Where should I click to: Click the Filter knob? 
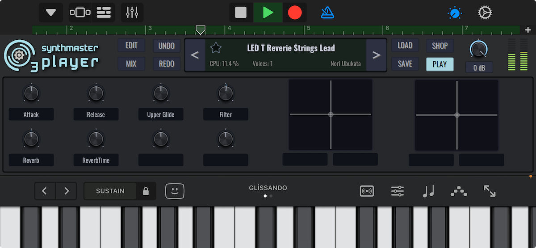(226, 93)
